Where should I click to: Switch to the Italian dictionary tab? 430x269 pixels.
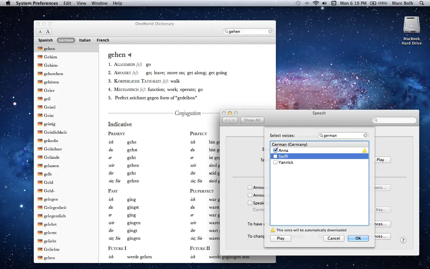click(85, 40)
